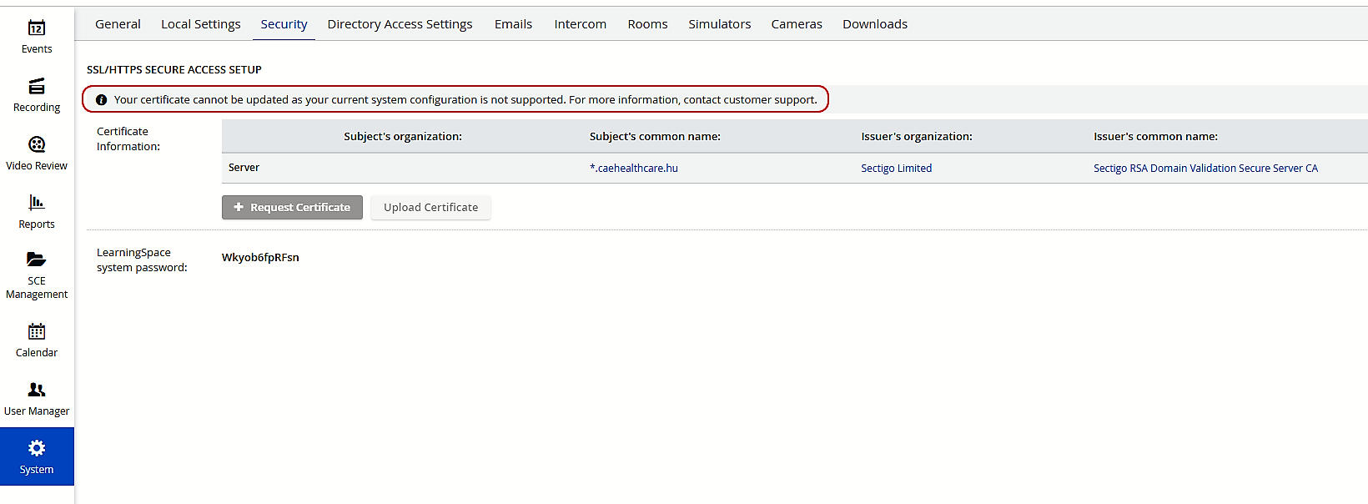Click the *.caehealthcare.hu common name
The width and height of the screenshot is (1368, 504).
[634, 168]
